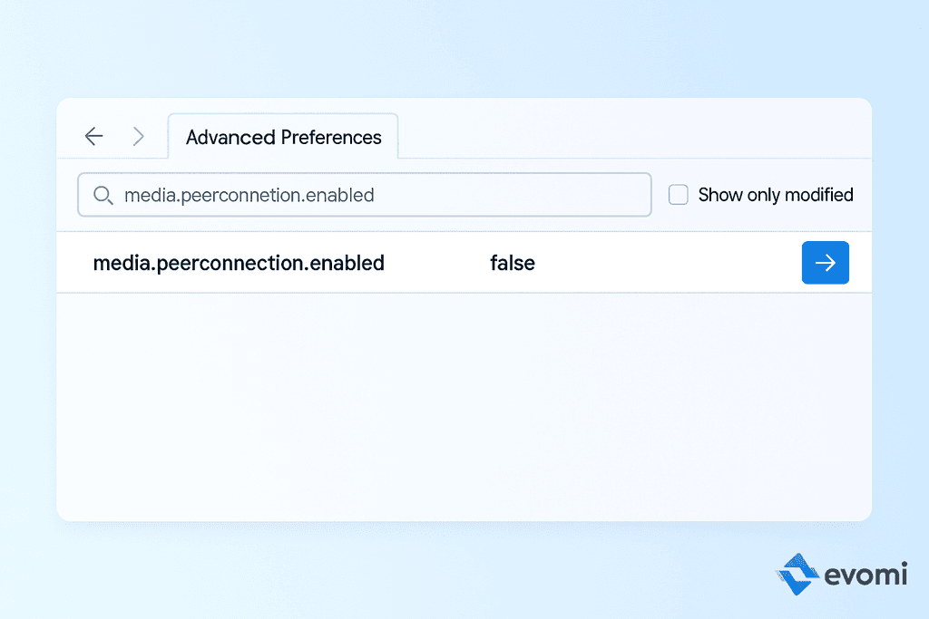Check the box beside Show only modified
Image resolution: width=929 pixels, height=619 pixels.
678,194
